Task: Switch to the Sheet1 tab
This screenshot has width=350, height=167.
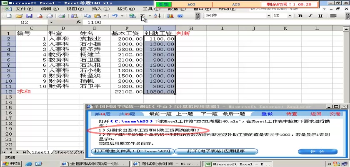Action: coord(40,152)
